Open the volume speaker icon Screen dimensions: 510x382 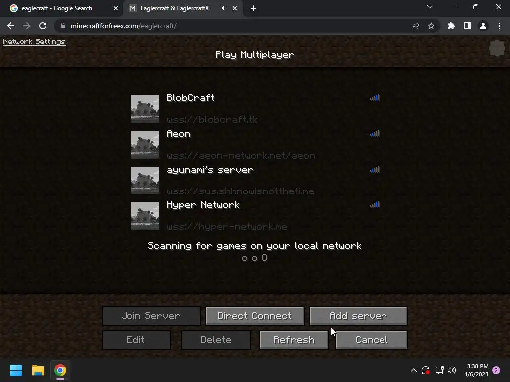pos(452,370)
